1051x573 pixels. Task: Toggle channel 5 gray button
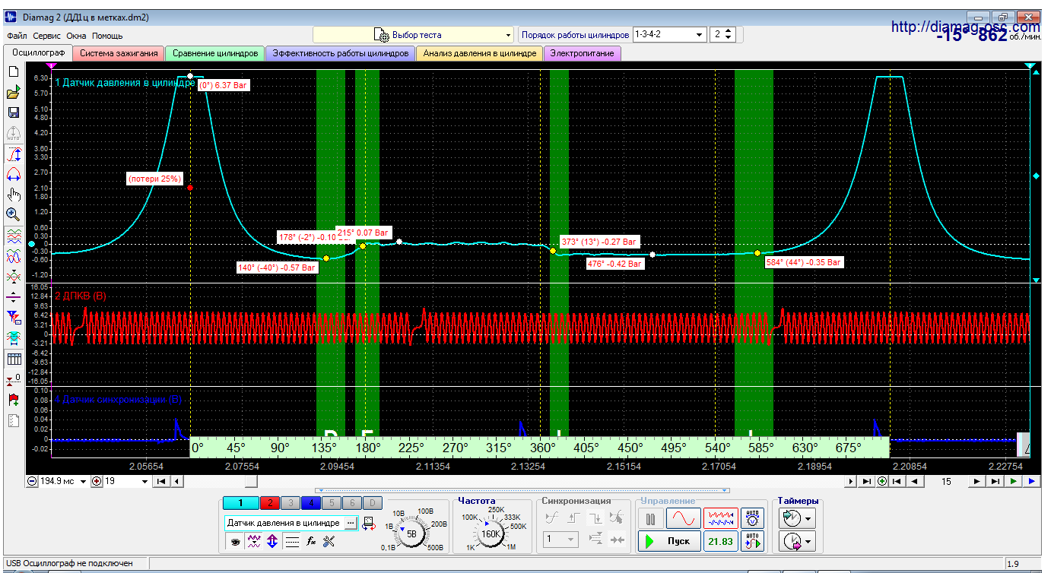click(x=331, y=502)
